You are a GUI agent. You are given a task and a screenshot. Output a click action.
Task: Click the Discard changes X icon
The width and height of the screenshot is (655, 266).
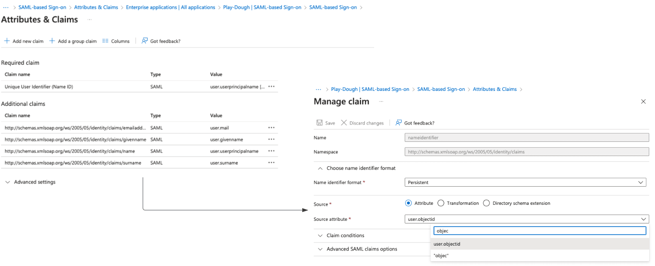tap(343, 123)
